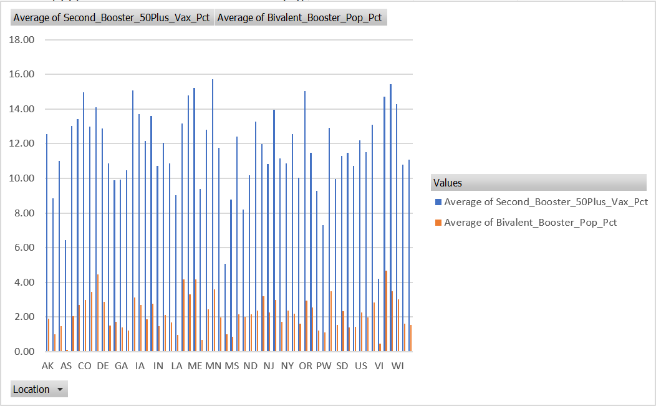Click the AK category axis label

[48, 366]
